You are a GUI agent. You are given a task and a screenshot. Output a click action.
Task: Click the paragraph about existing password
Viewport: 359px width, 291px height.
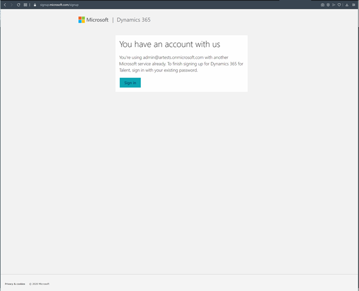pos(179,64)
